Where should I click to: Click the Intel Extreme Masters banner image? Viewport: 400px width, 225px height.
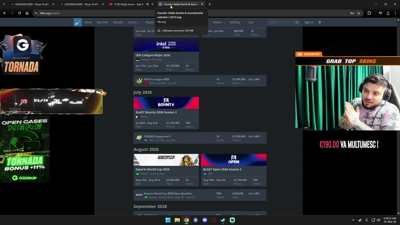[166, 46]
